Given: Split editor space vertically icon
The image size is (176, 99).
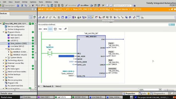Looking at the screenshot, I should (111, 5).
